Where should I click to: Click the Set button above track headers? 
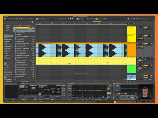129,24
